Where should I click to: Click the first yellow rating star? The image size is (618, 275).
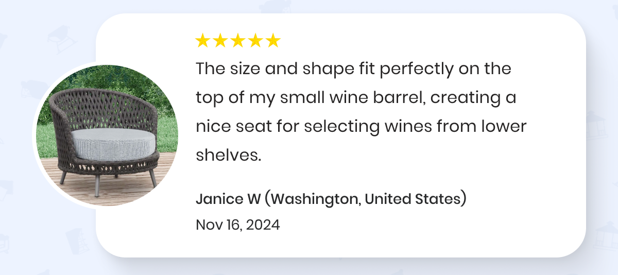tap(203, 41)
